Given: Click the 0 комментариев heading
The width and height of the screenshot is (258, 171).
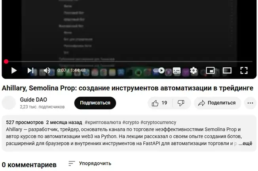Looking at the screenshot, I should (x=29, y=165).
